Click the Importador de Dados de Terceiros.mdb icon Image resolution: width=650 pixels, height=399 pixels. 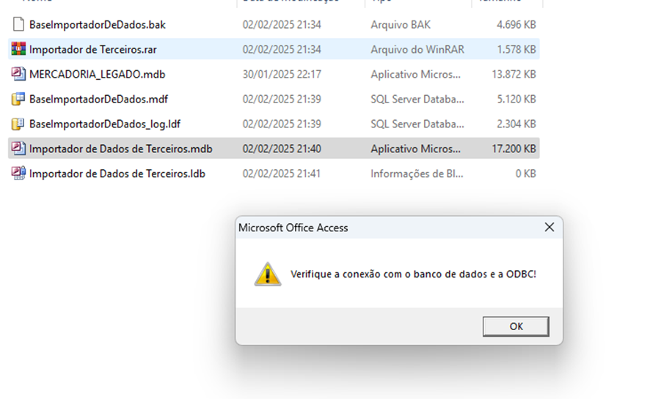pyautogui.click(x=18, y=149)
